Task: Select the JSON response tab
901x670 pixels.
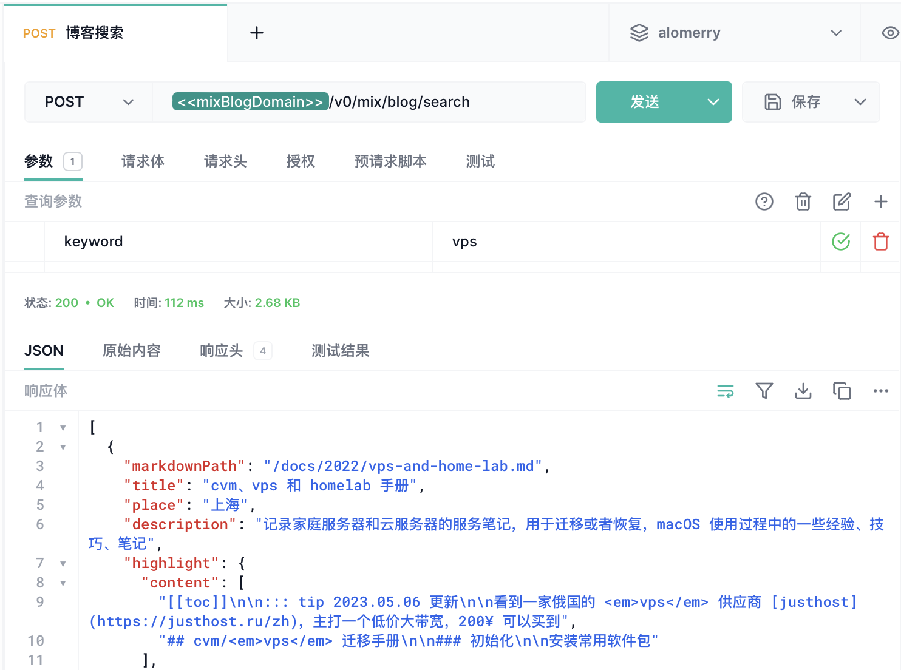Action: coord(44,351)
